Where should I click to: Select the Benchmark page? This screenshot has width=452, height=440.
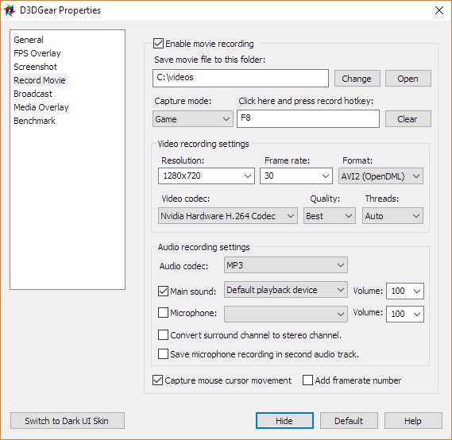click(x=34, y=121)
